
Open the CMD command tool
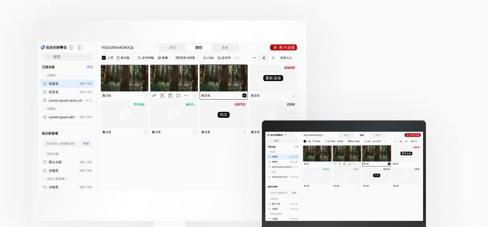click(208, 58)
